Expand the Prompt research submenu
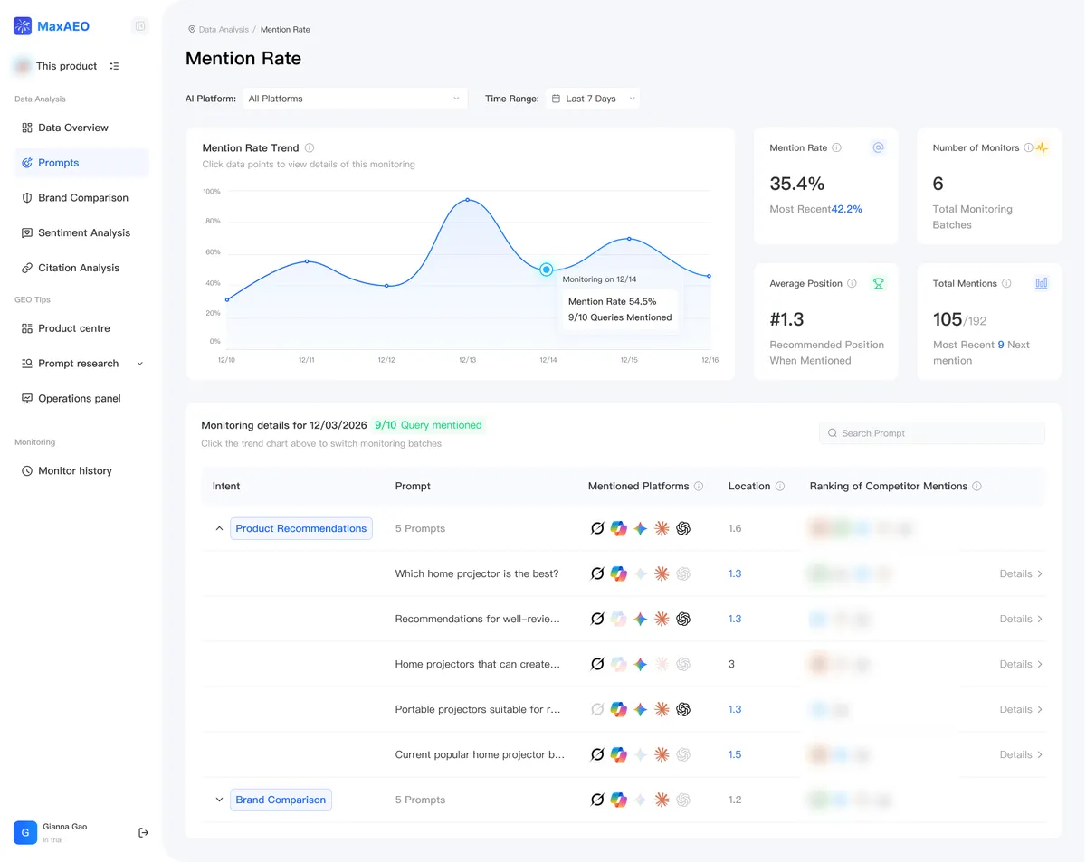The height and width of the screenshot is (862, 1086). click(x=139, y=364)
